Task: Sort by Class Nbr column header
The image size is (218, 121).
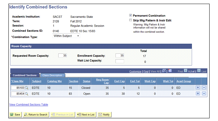Action: [x=17, y=81]
